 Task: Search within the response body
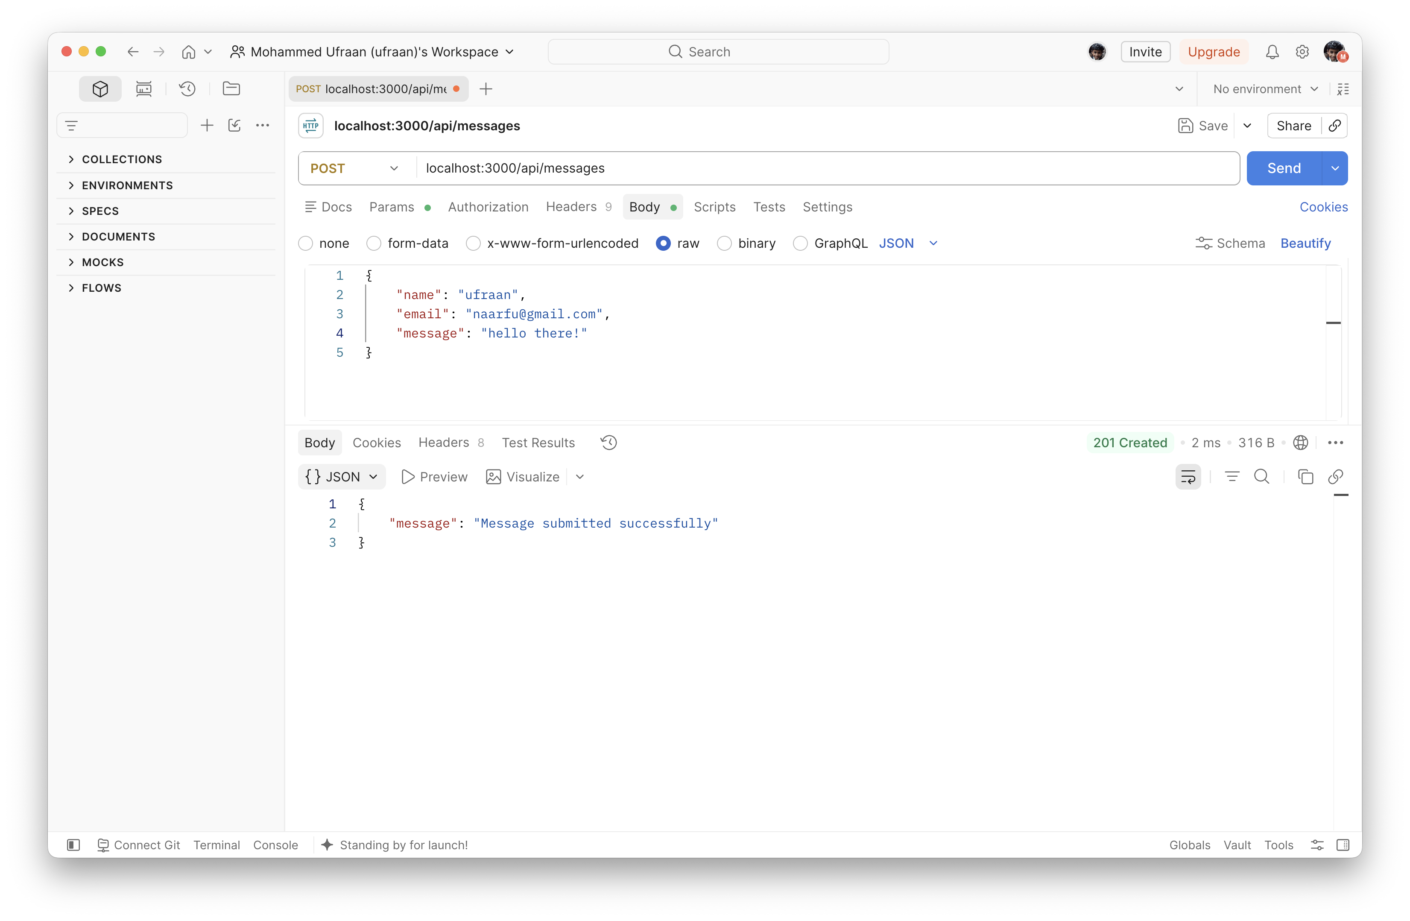click(x=1262, y=477)
